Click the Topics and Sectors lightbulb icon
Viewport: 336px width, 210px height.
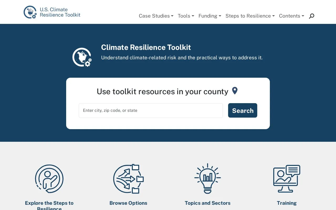tap(208, 178)
